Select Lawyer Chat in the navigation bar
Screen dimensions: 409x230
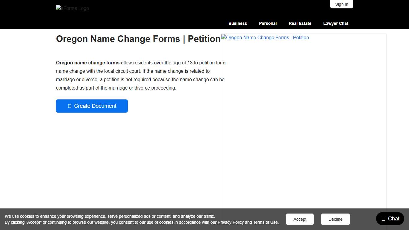(336, 23)
